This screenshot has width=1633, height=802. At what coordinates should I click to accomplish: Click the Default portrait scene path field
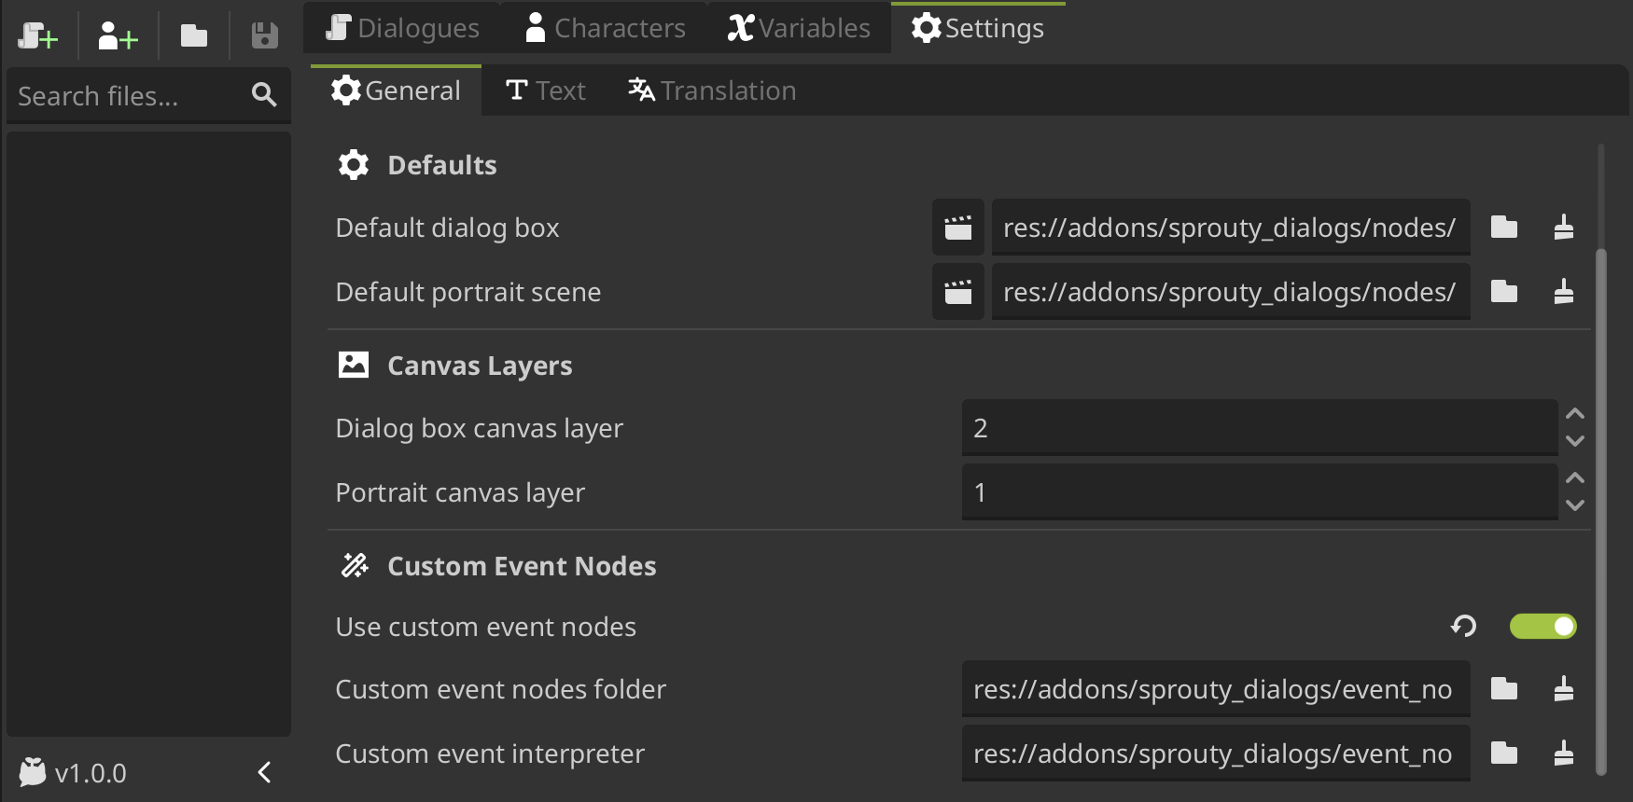[1231, 292]
